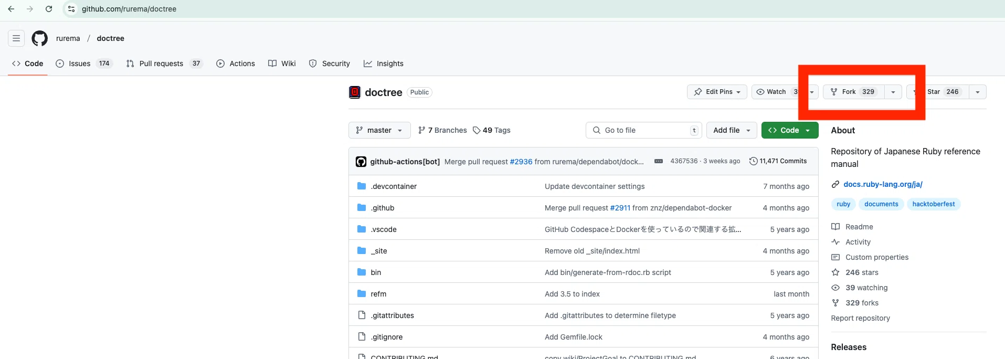This screenshot has width=1005, height=359.
Task: Click the .gitignore file icon
Action: point(362,336)
